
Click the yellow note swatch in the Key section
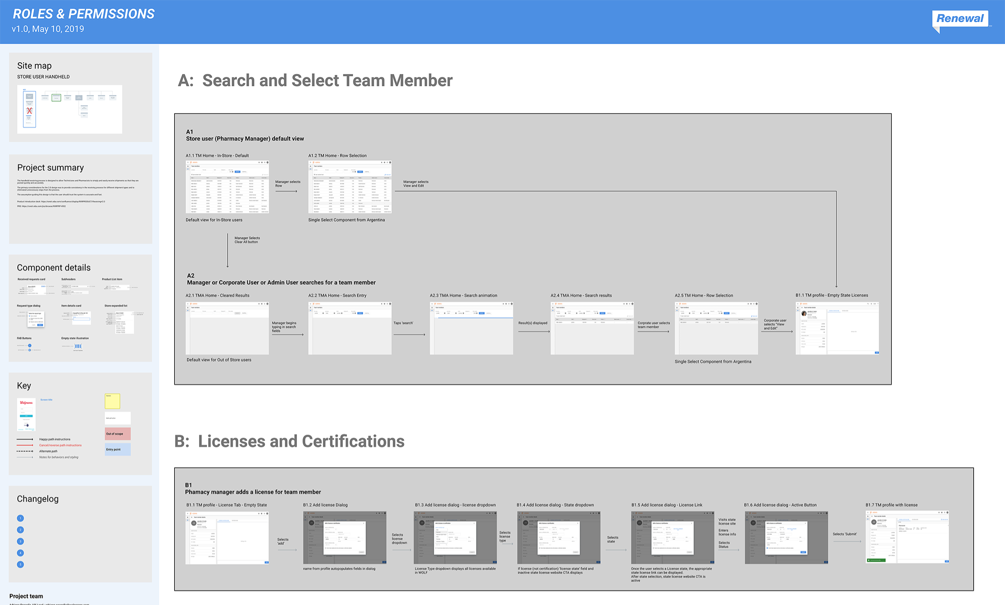(112, 401)
